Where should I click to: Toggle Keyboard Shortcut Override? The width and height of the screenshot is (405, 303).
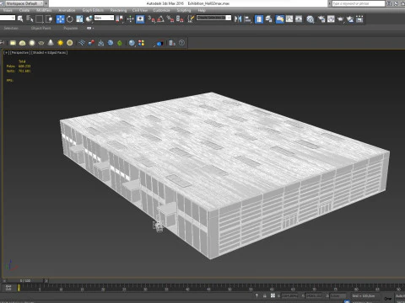140,19
